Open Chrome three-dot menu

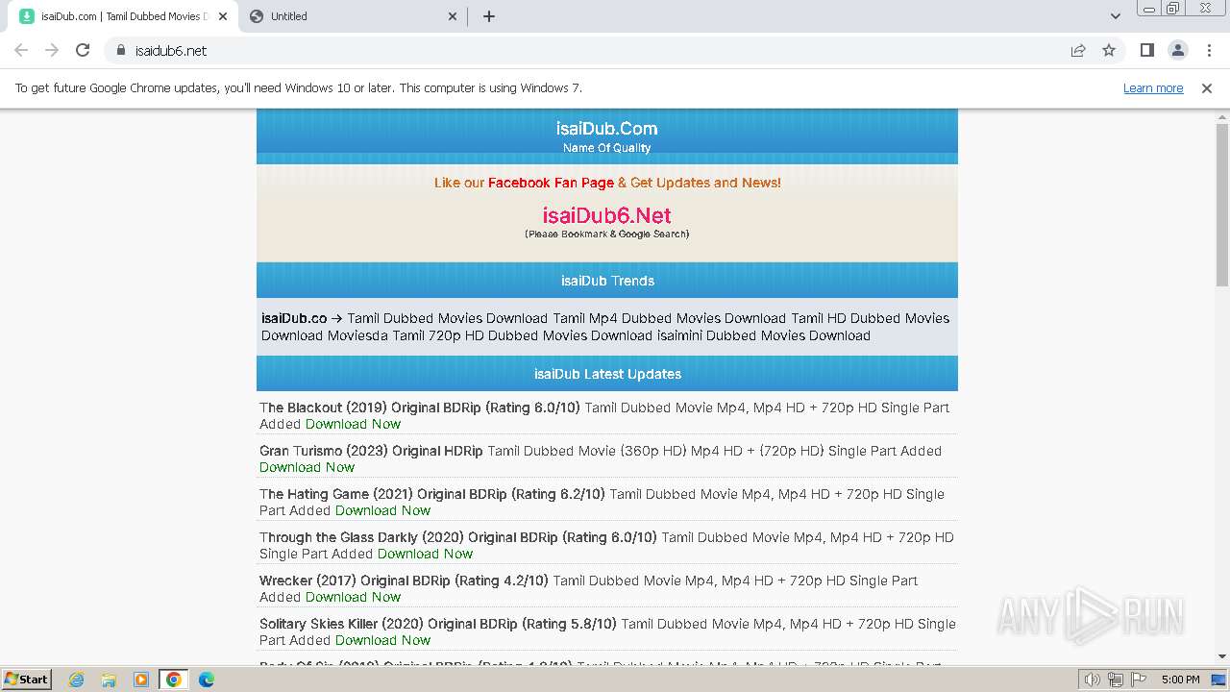[x=1209, y=50]
